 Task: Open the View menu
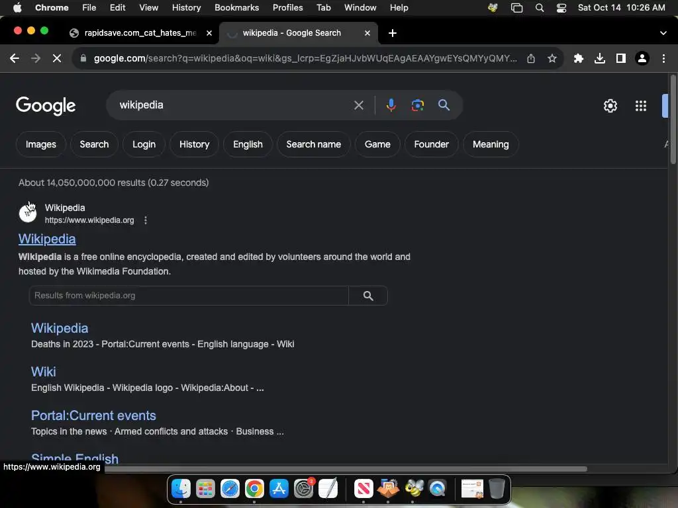click(x=148, y=8)
